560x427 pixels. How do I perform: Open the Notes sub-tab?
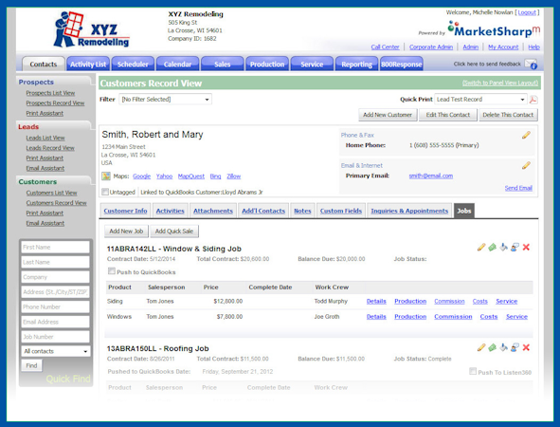click(x=302, y=211)
